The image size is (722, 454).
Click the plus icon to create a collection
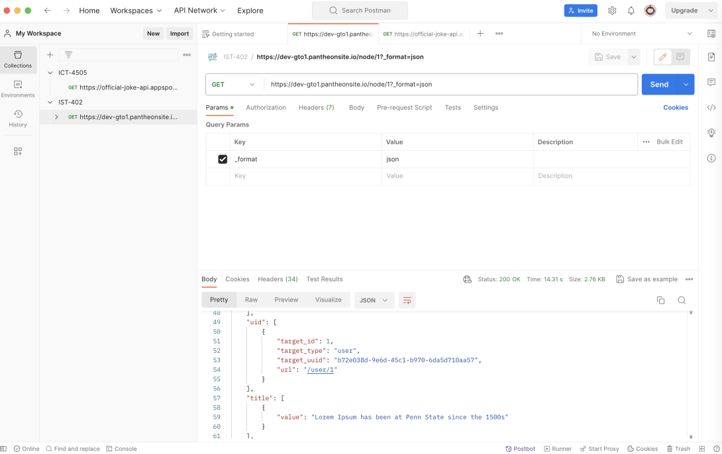[50, 55]
